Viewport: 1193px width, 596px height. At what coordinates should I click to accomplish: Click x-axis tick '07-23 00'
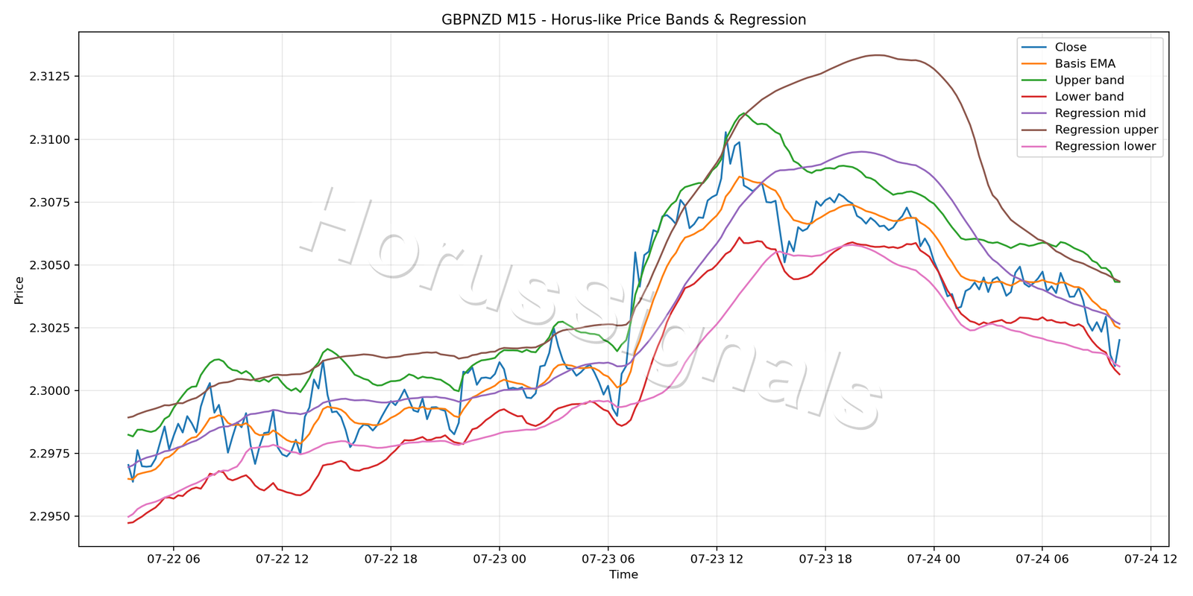[x=499, y=559]
